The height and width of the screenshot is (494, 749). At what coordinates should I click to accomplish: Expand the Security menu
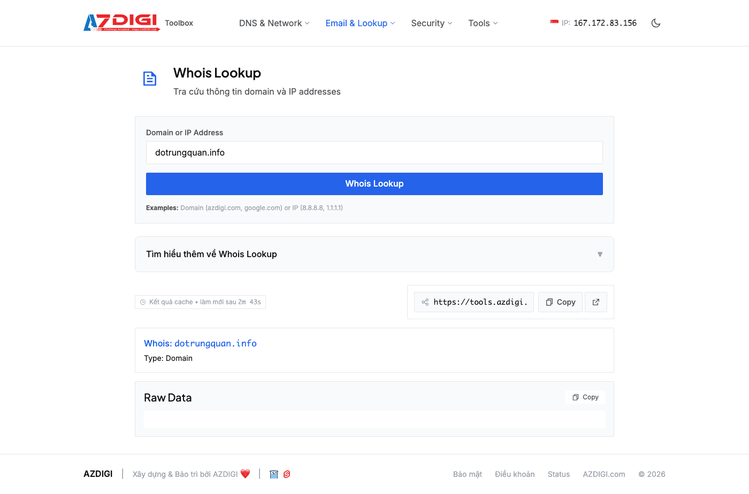pos(431,23)
